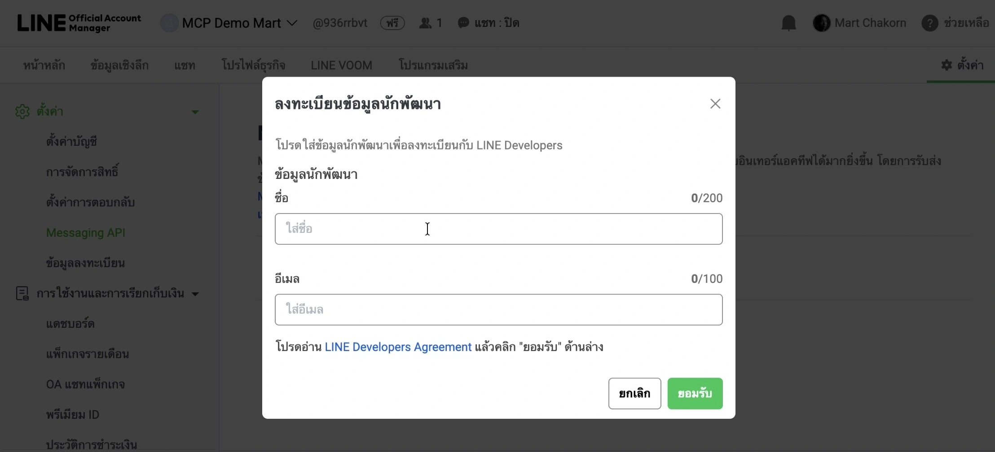Click the chat status bubble icon
The height and width of the screenshot is (452, 995).
tap(463, 23)
